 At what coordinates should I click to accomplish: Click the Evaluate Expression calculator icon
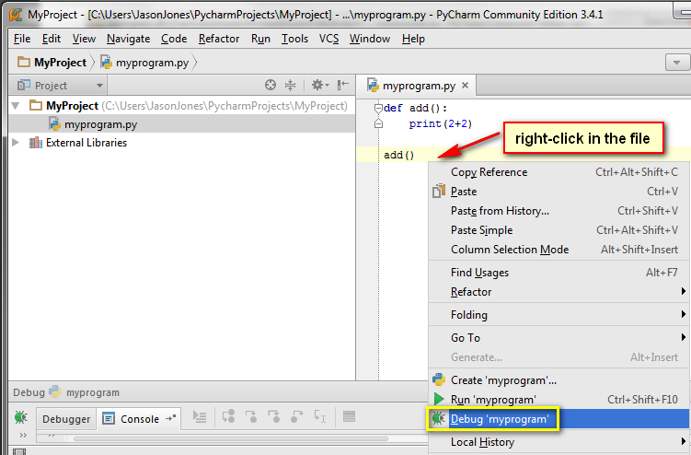[349, 416]
